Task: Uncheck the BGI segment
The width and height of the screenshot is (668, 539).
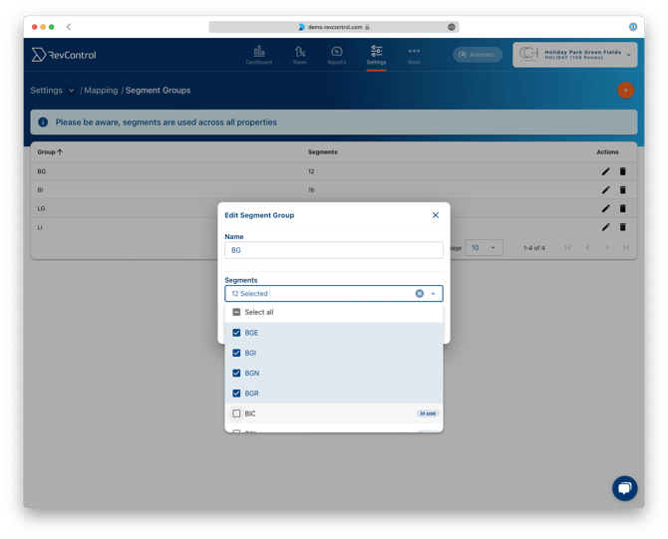Action: pyautogui.click(x=236, y=353)
